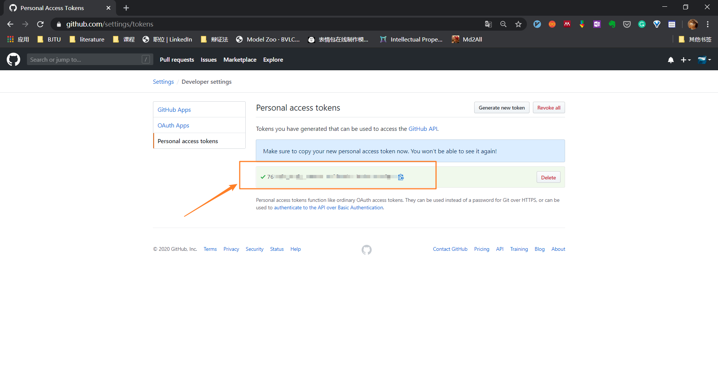Open the apps grid bookmark shortcut

click(x=18, y=39)
